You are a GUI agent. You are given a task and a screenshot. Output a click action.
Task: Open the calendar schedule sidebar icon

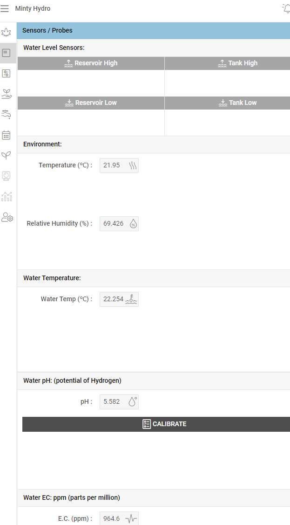point(7,135)
